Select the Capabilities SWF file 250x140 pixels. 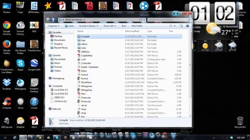point(129,55)
